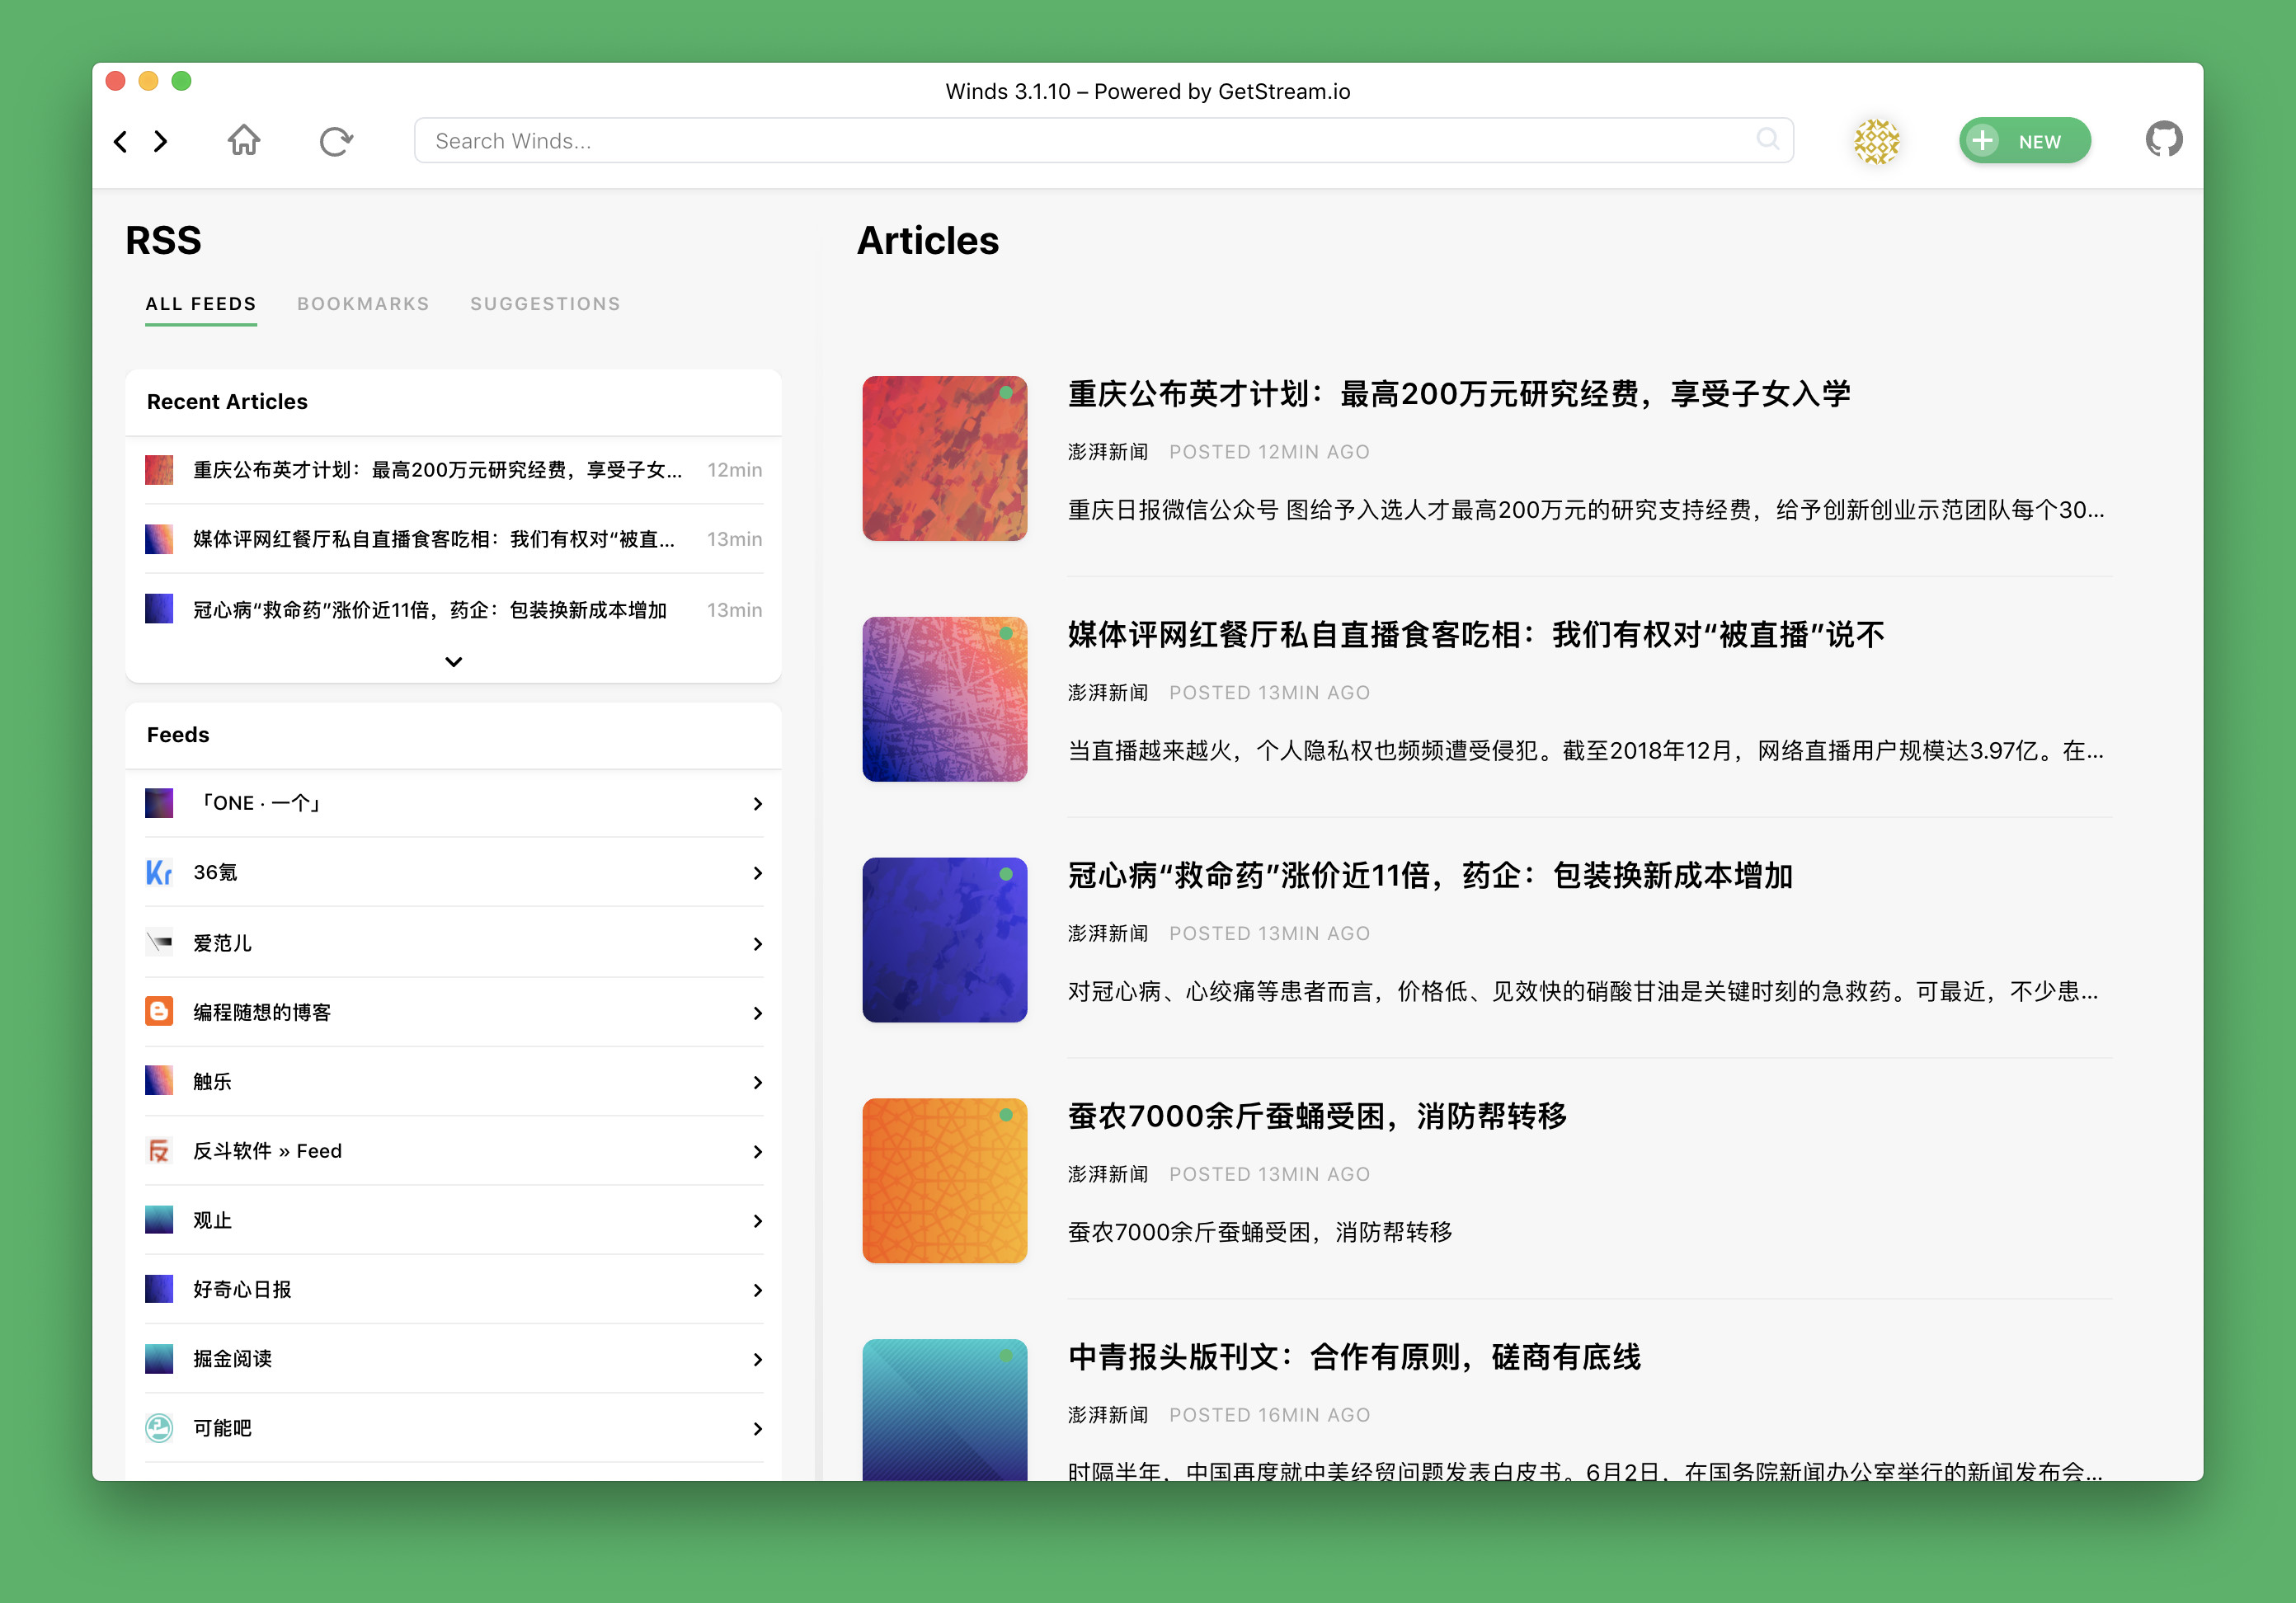Select the 36氪 feed icon in the sidebar

click(159, 872)
